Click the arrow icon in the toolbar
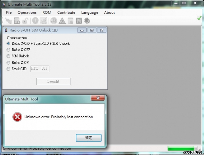204x155 pixels. pos(9,21)
